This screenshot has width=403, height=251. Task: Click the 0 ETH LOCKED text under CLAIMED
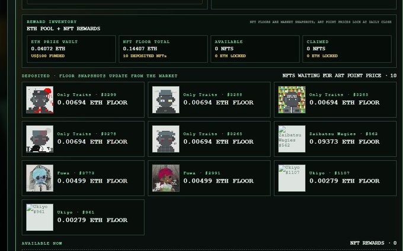coord(322,56)
